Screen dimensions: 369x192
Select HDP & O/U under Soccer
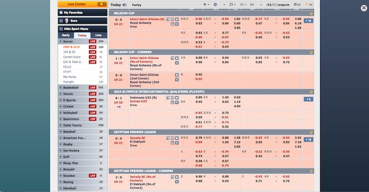71,47
